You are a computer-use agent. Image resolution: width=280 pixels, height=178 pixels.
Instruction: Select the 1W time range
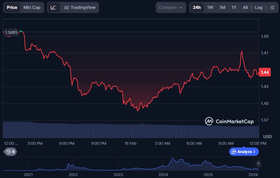point(210,7)
